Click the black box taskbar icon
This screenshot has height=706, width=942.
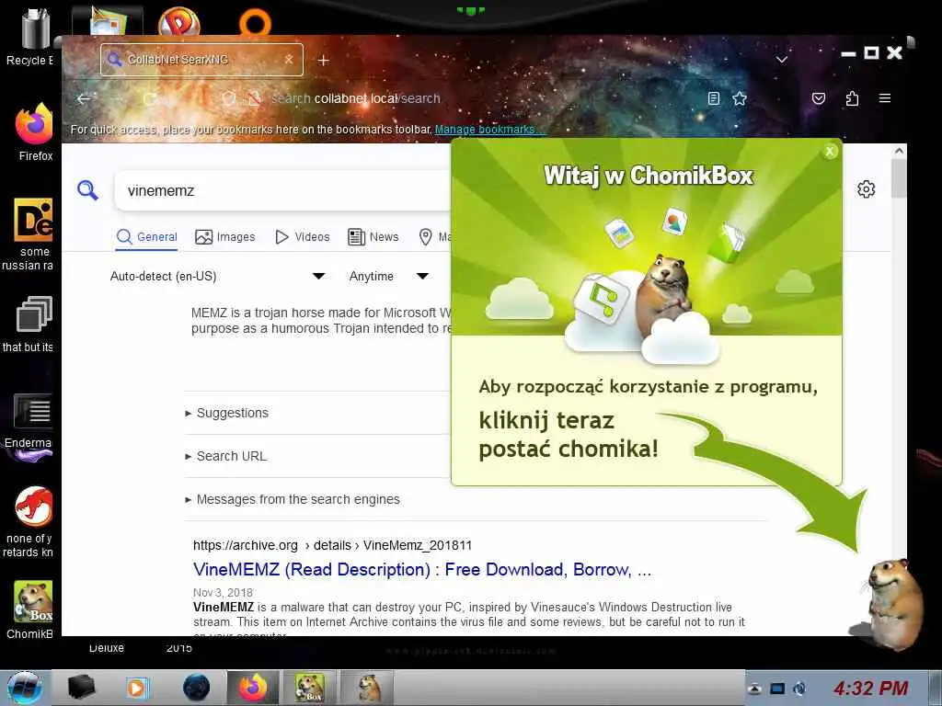82,688
